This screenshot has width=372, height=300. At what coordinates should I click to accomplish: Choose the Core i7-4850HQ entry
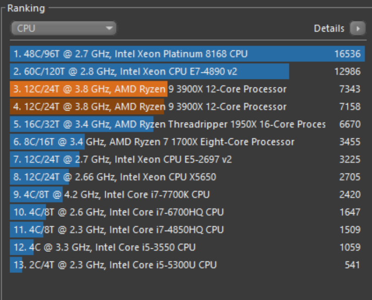click(187, 230)
